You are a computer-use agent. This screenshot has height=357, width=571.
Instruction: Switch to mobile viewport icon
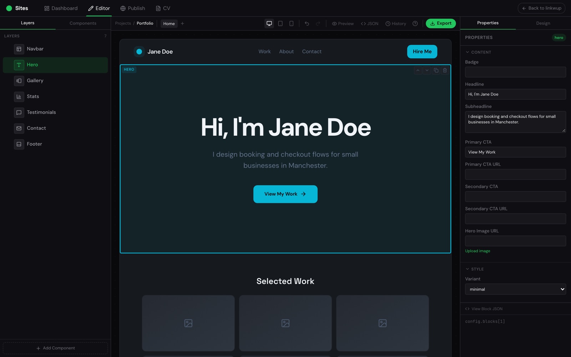292,24
